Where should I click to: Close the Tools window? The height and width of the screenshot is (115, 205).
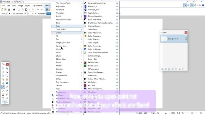(x=7, y=64)
